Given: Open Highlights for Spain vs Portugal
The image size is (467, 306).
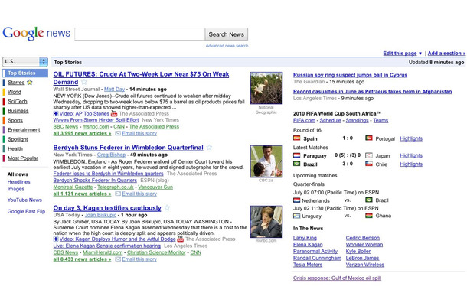Looking at the screenshot, I should 411,138.
